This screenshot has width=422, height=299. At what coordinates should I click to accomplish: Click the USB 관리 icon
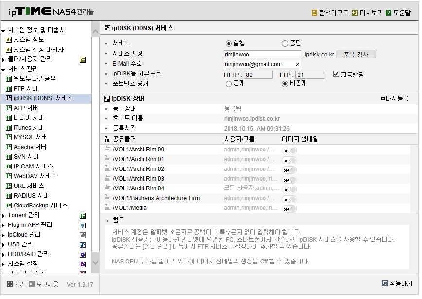83,245
